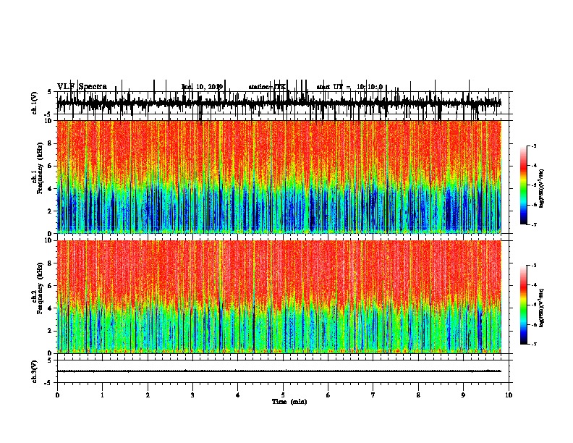
Task: Click the time axis tick labeled 1
Action: [102, 395]
